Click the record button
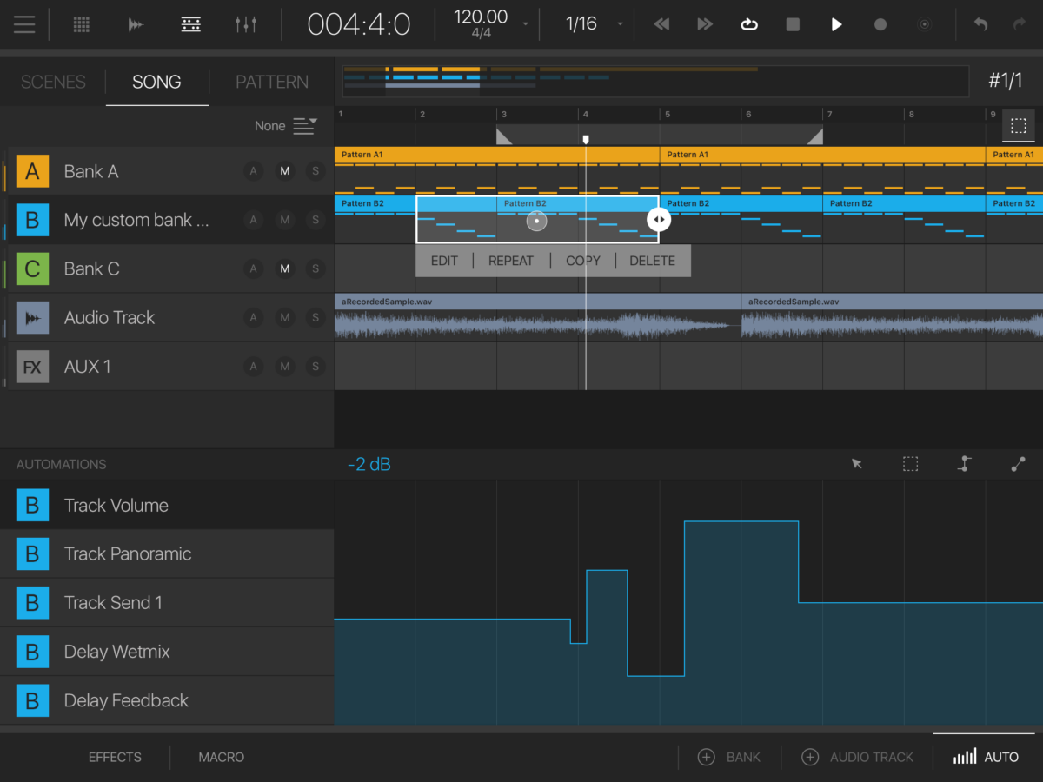This screenshot has height=782, width=1043. point(880,24)
